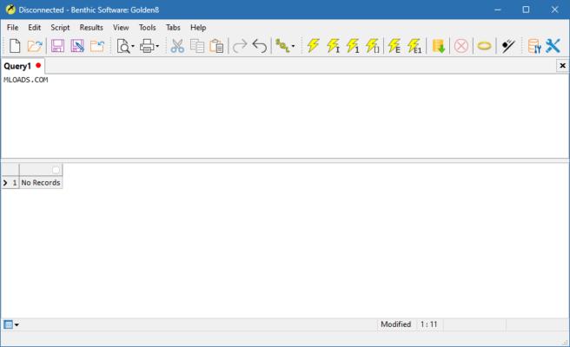Open the File menu
Image resolution: width=570 pixels, height=347 pixels.
pyautogui.click(x=12, y=28)
